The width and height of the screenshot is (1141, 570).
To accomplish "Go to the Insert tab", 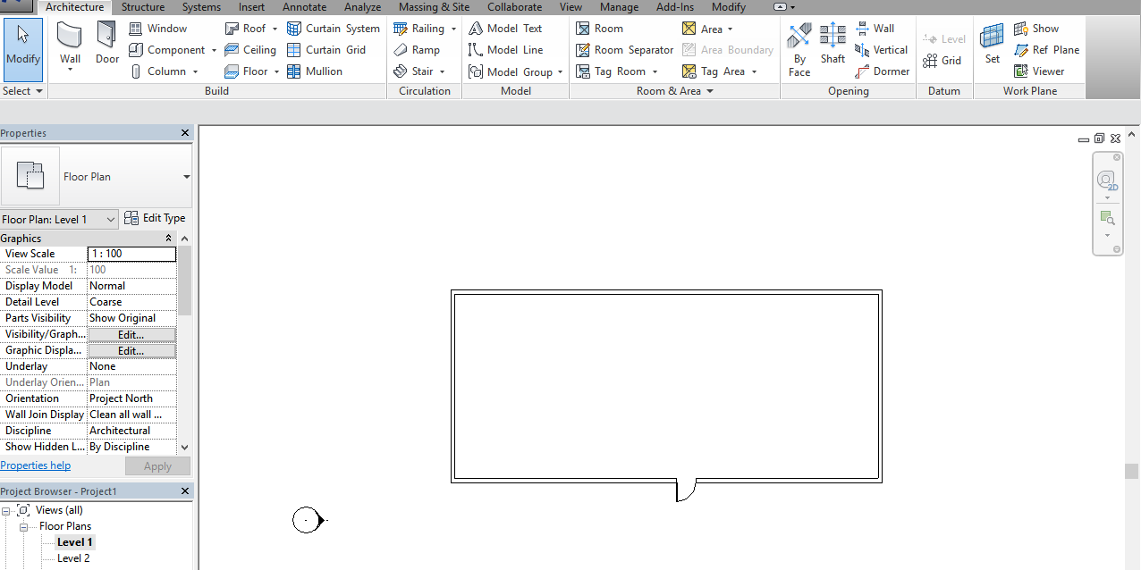I will click(251, 7).
